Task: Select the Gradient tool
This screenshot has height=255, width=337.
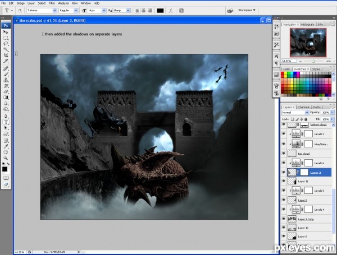Action: 6,98
